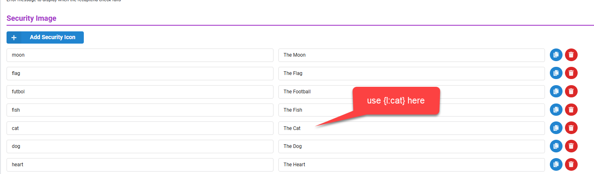The height and width of the screenshot is (174, 594).
Task: Duplicate the flag row
Action: pyautogui.click(x=556, y=73)
